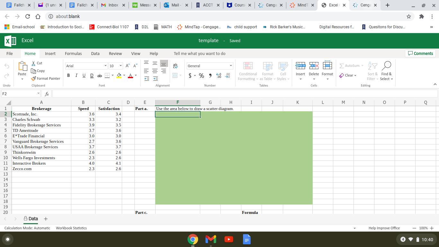The height and width of the screenshot is (247, 439).
Task: Show more bookmarks with chevron
Action: pyautogui.click(x=432, y=27)
